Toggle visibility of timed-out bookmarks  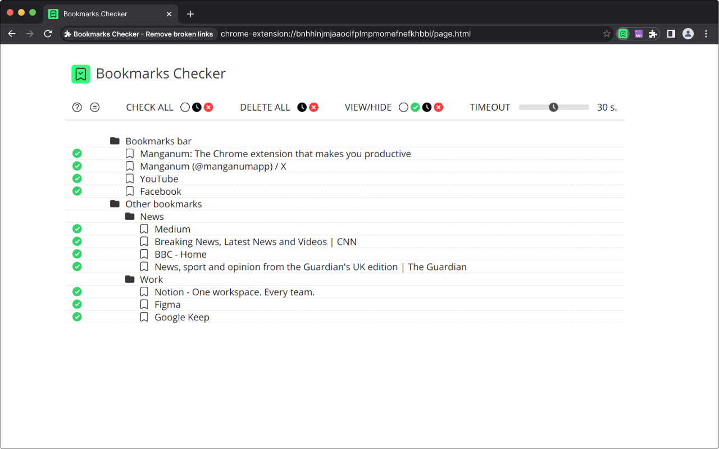click(427, 107)
